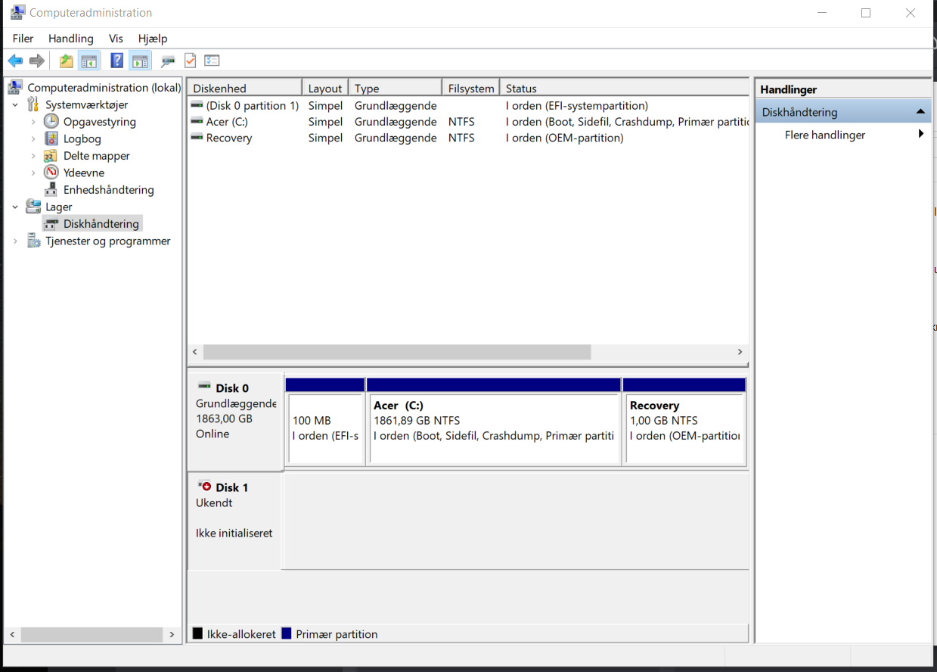The image size is (937, 672).
Task: Click the Opgavestyring clock icon
Action: pyautogui.click(x=51, y=121)
